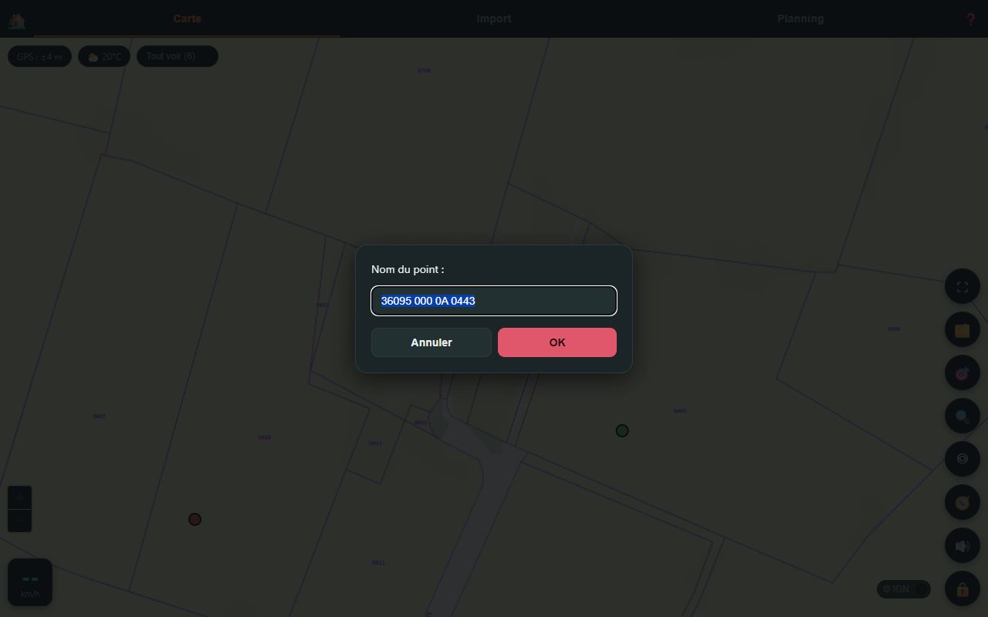This screenshot has width=988, height=617.
Task: Click the km/h speed indicator
Action: [x=30, y=582]
